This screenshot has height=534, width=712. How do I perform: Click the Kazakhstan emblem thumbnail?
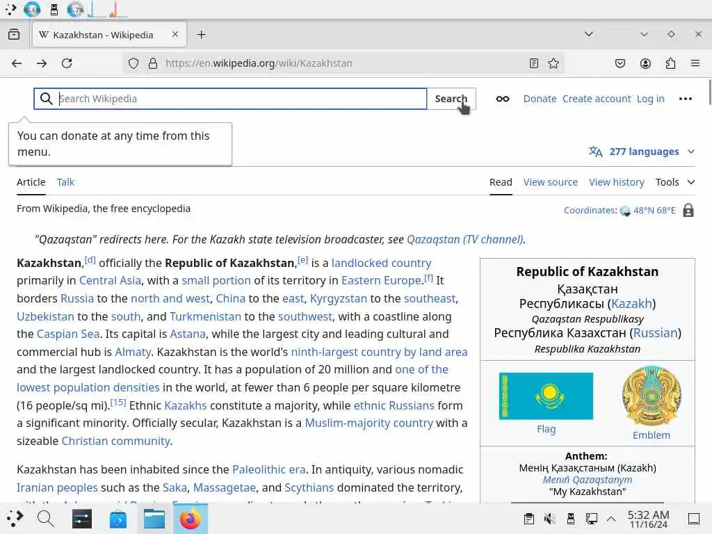(x=652, y=396)
